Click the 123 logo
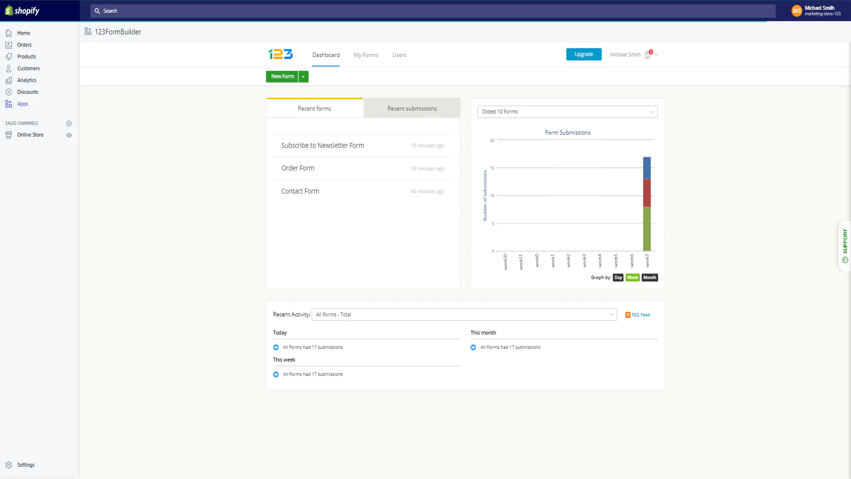851x479 pixels. tap(280, 54)
